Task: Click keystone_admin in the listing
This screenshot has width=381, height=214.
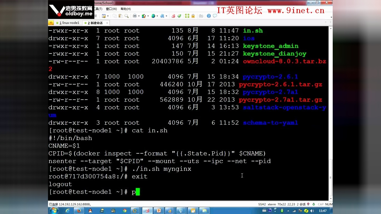Action: 270,46
